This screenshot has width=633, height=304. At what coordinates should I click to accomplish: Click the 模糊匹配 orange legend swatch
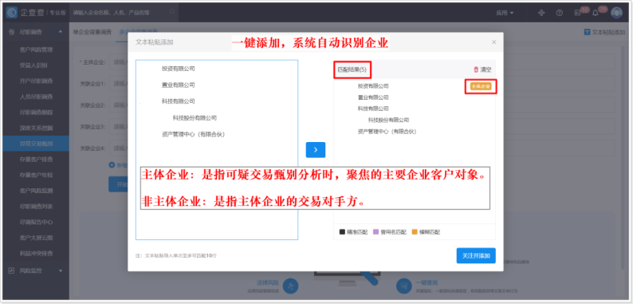coord(415,232)
